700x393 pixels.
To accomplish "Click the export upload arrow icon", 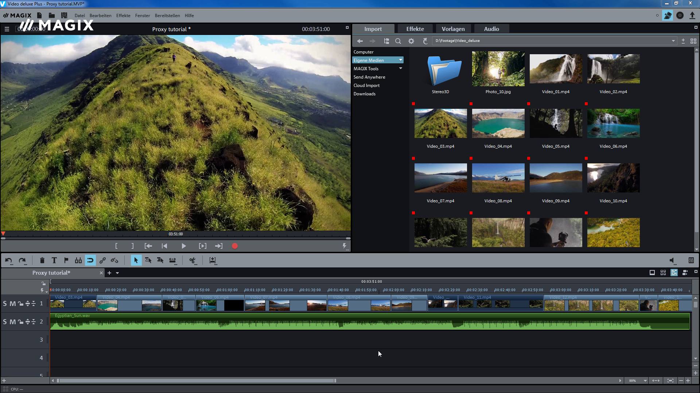I will click(x=692, y=15).
